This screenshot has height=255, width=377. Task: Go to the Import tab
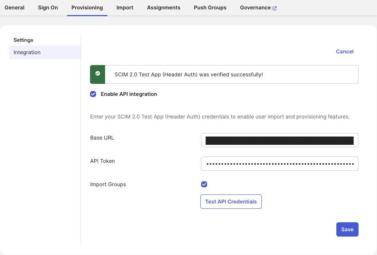coord(125,8)
